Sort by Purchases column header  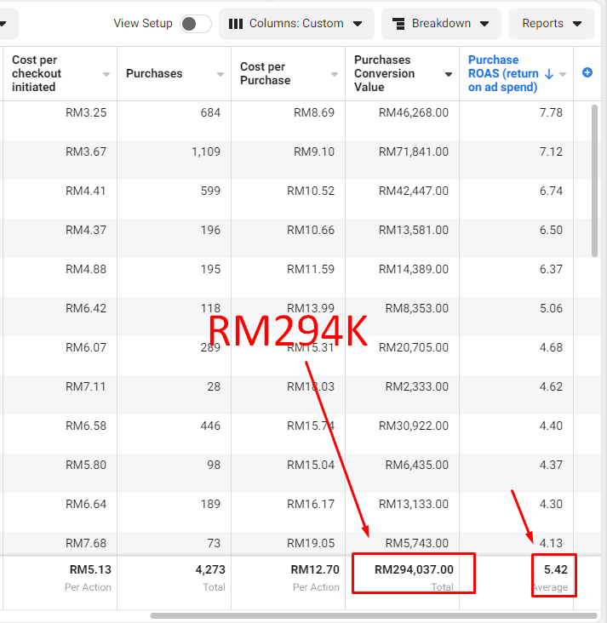click(154, 73)
